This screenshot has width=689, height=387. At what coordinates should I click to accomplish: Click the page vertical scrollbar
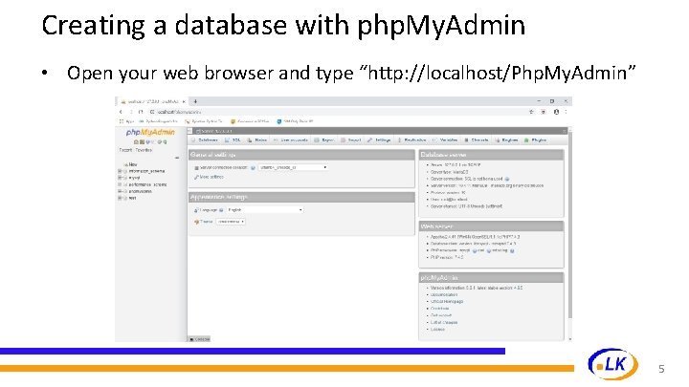coord(570,224)
